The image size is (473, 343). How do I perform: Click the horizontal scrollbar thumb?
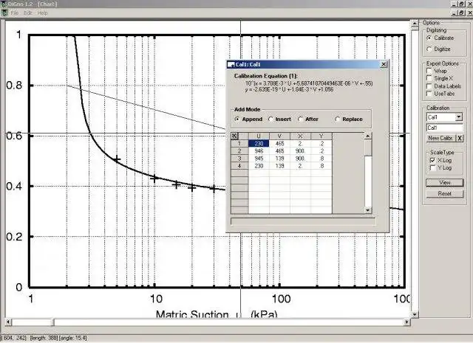click(33, 322)
